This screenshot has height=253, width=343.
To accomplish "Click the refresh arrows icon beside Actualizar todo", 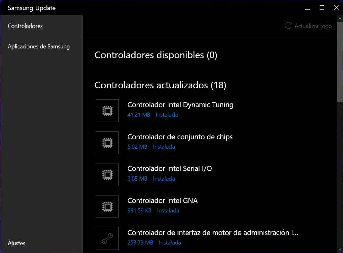I will point(288,26).
